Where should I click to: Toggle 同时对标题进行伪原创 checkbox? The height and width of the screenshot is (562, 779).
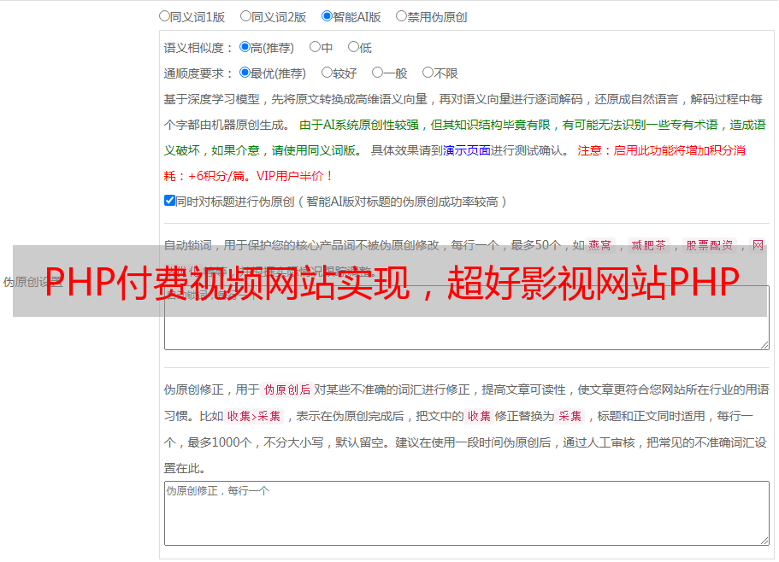coord(169,201)
